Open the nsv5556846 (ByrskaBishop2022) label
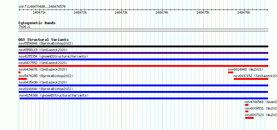The height and width of the screenshot is (130, 277). 46,43
